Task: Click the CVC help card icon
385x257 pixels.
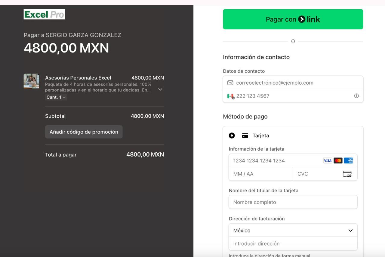Action: [x=347, y=174]
